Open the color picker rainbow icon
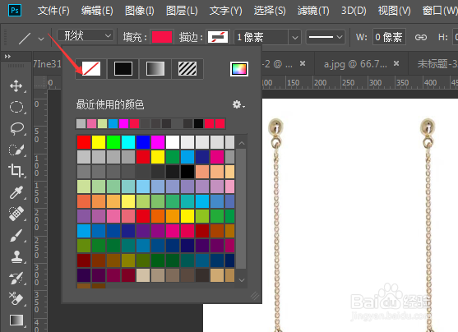 point(239,69)
